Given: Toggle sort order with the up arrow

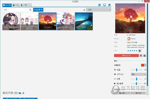Looking at the screenshot, I should [84, 10].
